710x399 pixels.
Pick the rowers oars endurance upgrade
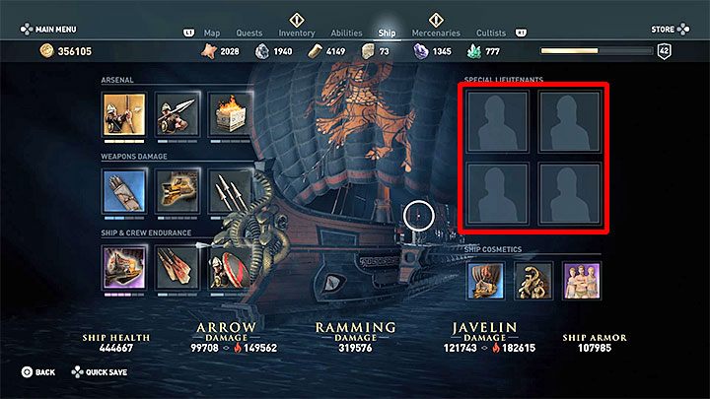[x=177, y=267]
